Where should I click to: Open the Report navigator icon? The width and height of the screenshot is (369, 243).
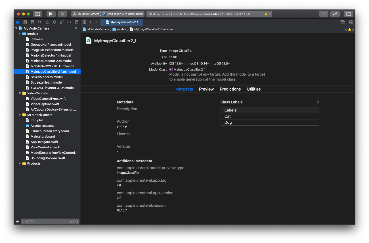click(77, 22)
